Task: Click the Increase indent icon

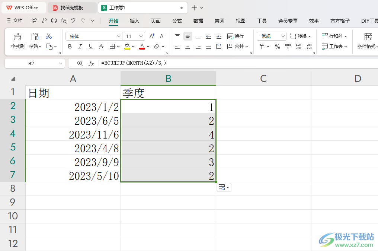Action: 219,36
